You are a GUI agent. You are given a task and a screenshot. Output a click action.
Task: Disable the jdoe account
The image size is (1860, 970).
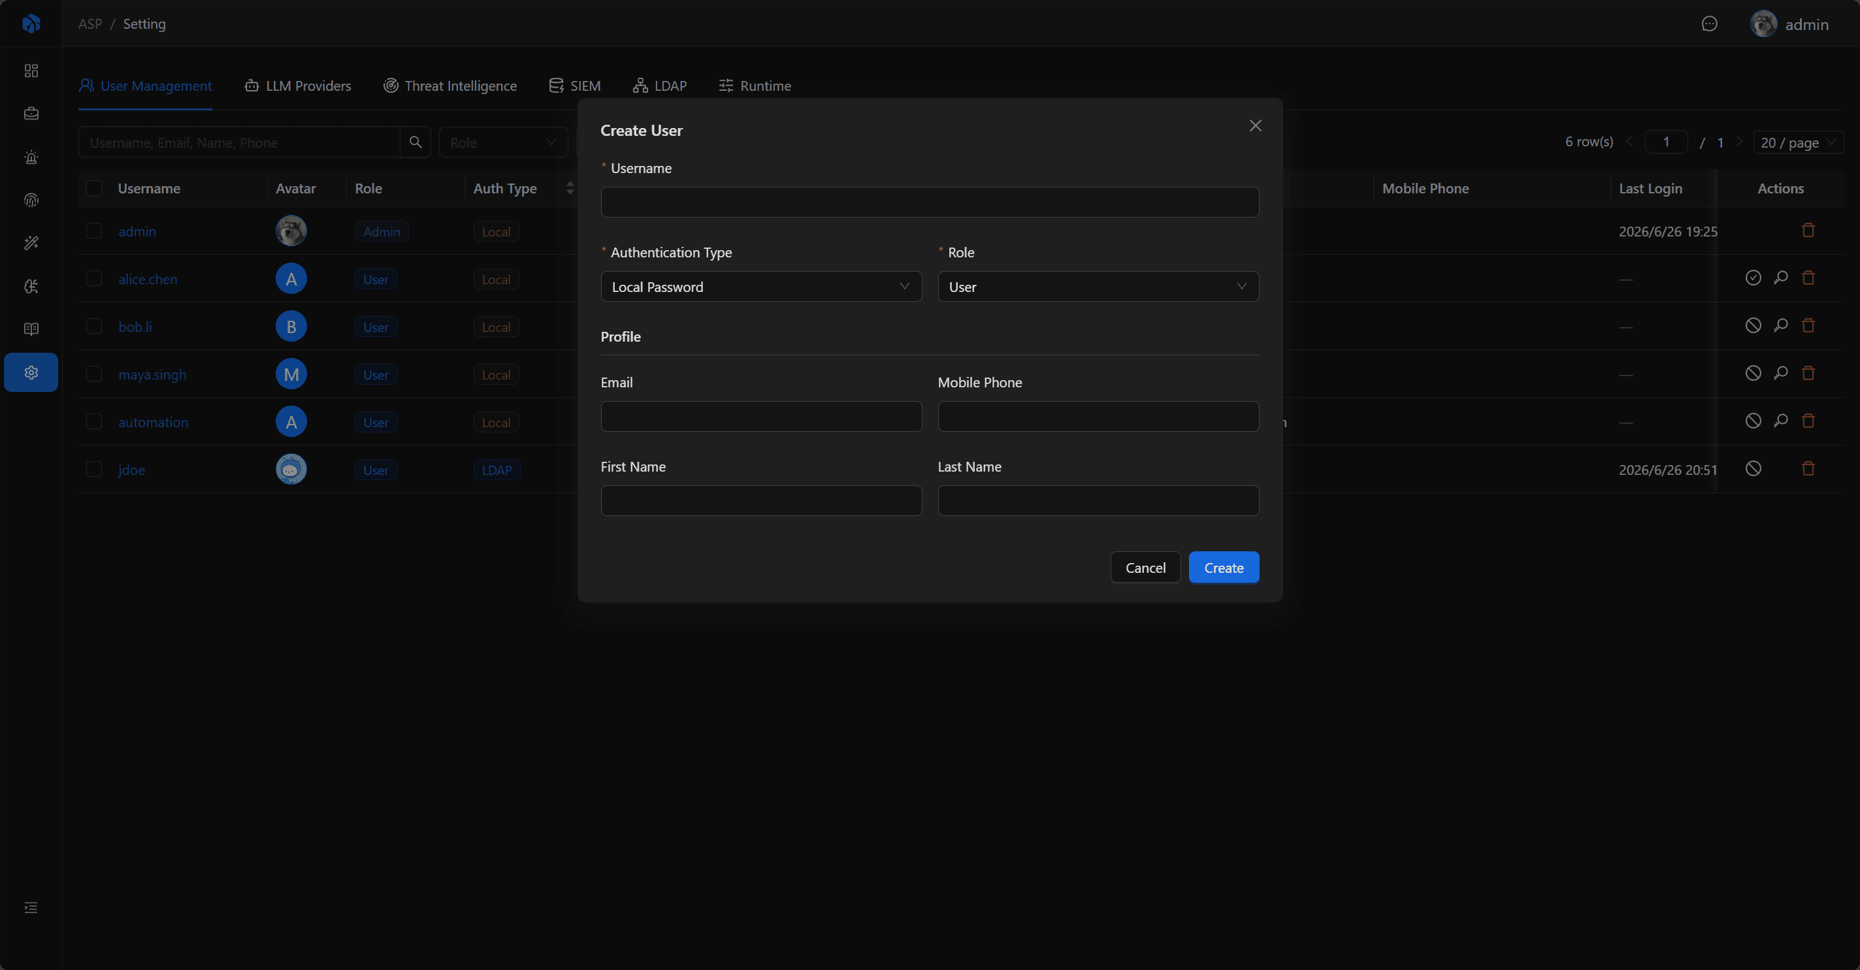(1753, 468)
